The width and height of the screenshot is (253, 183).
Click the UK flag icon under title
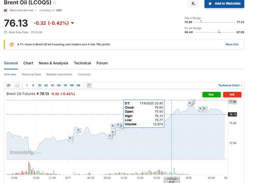pyautogui.click(x=6, y=10)
